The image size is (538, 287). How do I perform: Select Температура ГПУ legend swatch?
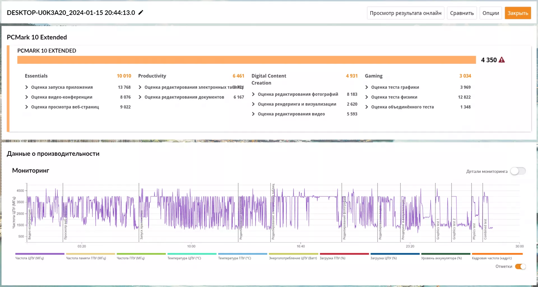click(243, 254)
